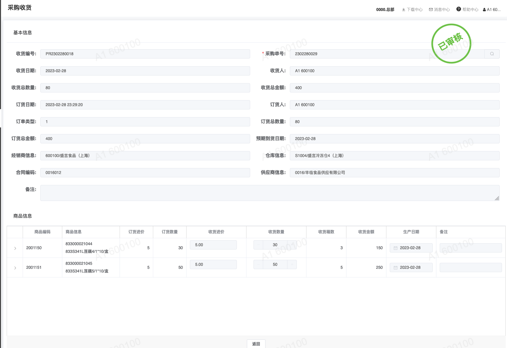Click calendar icon in product 2001151's 生产日期
Screen dimensions: 507x348
coord(396,268)
